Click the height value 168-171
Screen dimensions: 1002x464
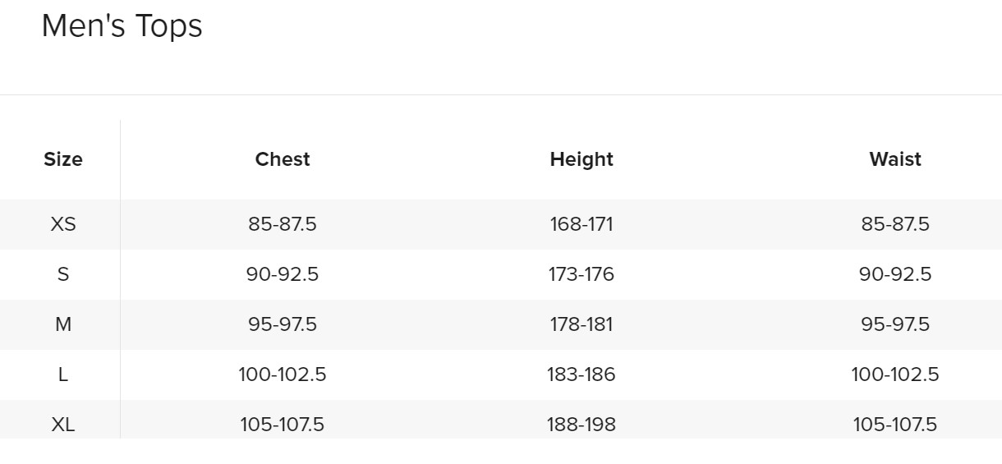(581, 224)
